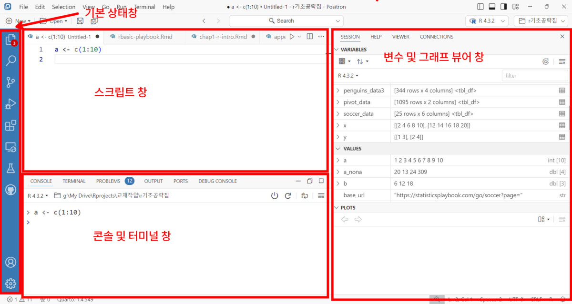
Task: Show previous plot in Plots pane
Action: point(345,219)
